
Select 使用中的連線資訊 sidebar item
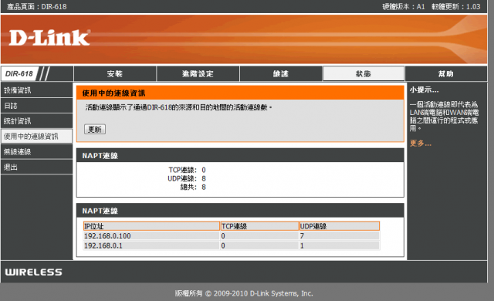[x=36, y=137]
